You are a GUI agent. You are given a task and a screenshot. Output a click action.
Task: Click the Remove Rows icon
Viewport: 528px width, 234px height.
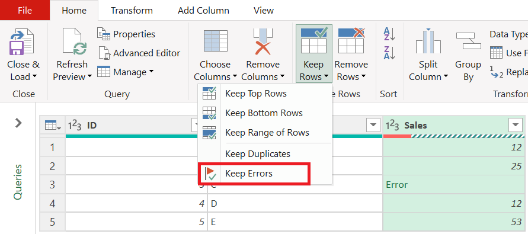point(351,41)
